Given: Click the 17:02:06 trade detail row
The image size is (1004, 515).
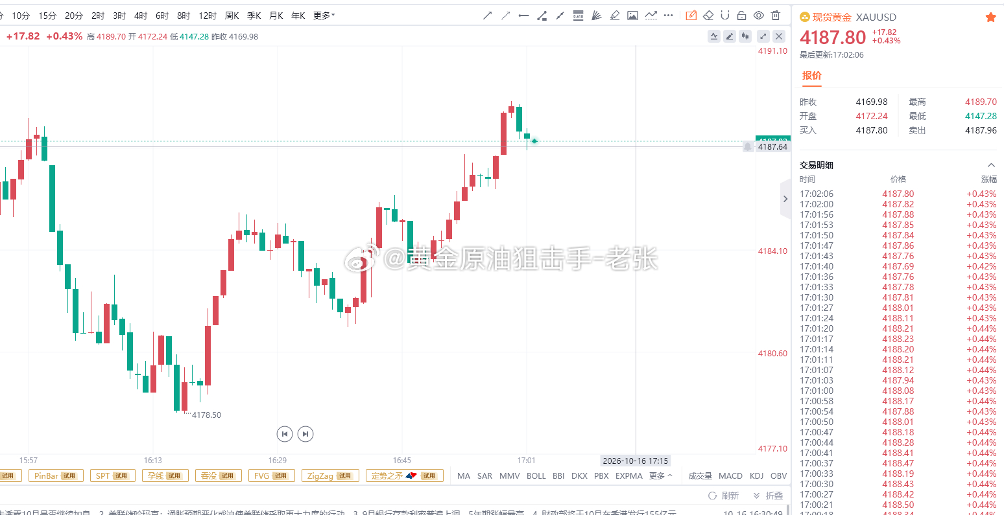Looking at the screenshot, I should tap(898, 194).
